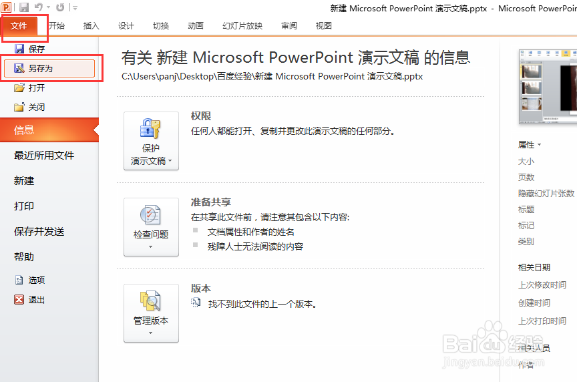Click the 隐藏幻灯片张数 property label
This screenshot has height=382, width=577.
[x=546, y=194]
